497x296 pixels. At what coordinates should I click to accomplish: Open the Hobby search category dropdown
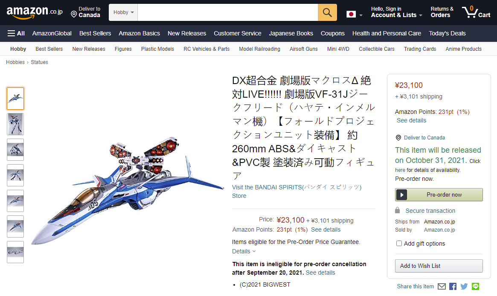click(123, 12)
